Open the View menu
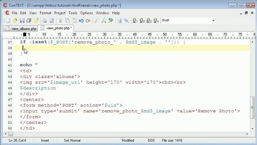The image size is (257, 145). click(33, 13)
